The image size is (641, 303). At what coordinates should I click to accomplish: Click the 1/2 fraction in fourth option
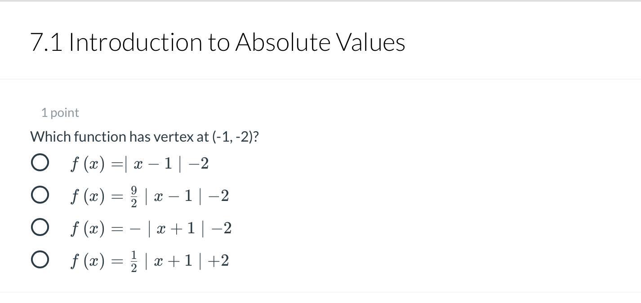pos(134,261)
